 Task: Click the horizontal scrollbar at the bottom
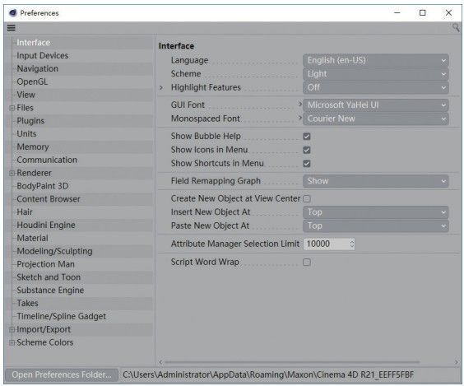(292, 362)
